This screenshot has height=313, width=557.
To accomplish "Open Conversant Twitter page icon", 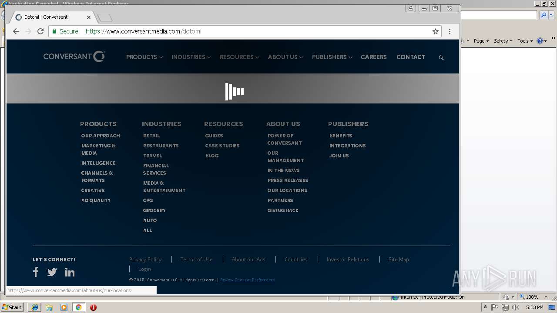I will 52,272.
